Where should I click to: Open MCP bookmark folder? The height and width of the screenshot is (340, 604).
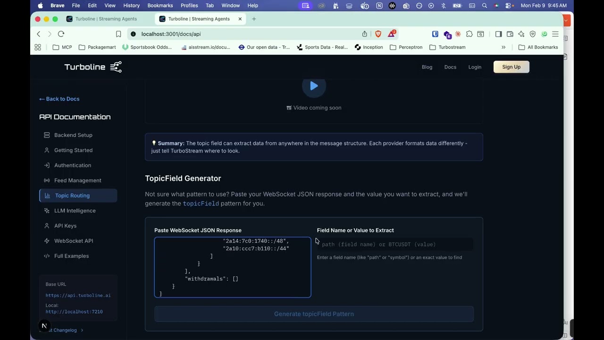point(62,47)
